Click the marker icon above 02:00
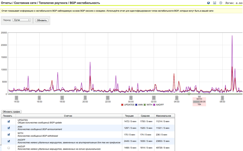Viewport: 243px width, 151px height. (x=154, y=98)
